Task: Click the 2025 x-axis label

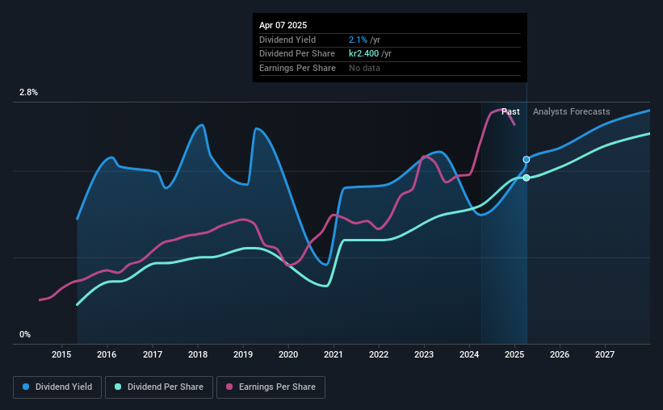Action: 514,354
